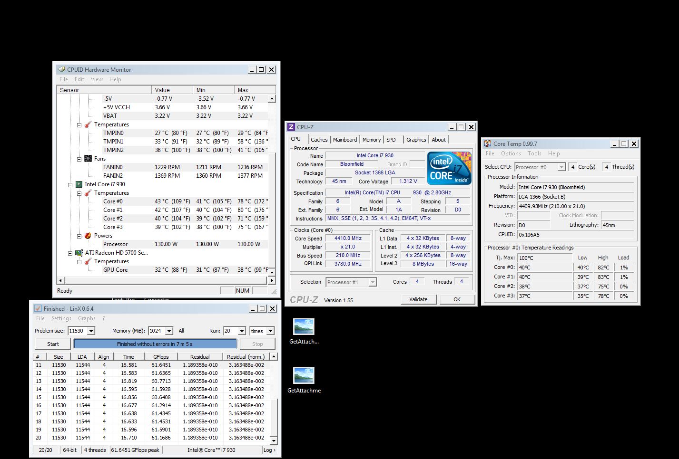Collapse the Fans tree node

79,159
